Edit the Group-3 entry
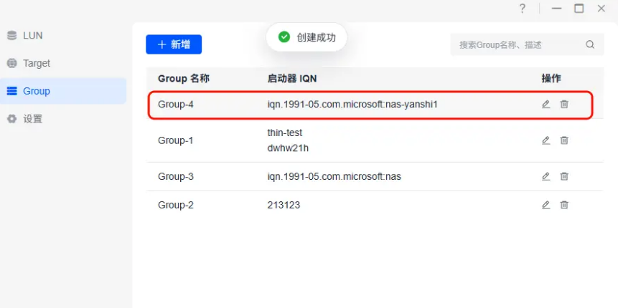618x308 pixels. 546,176
